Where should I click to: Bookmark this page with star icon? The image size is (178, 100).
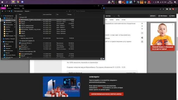[x=163, y=9]
